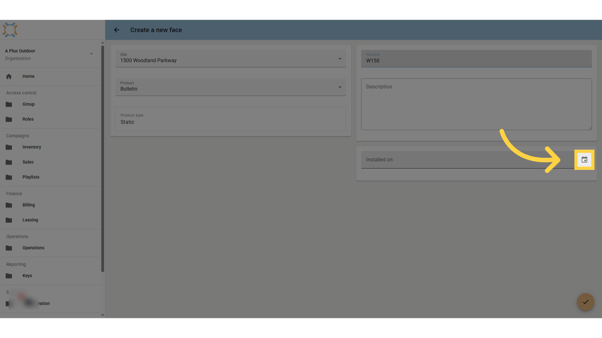Click the Sales folder icon
The image size is (602, 338).
(9, 162)
